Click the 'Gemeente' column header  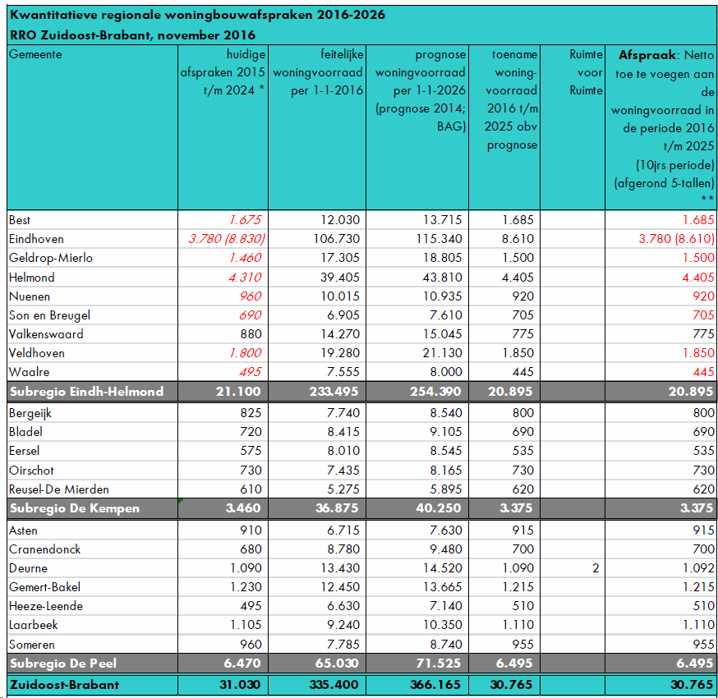(35, 54)
